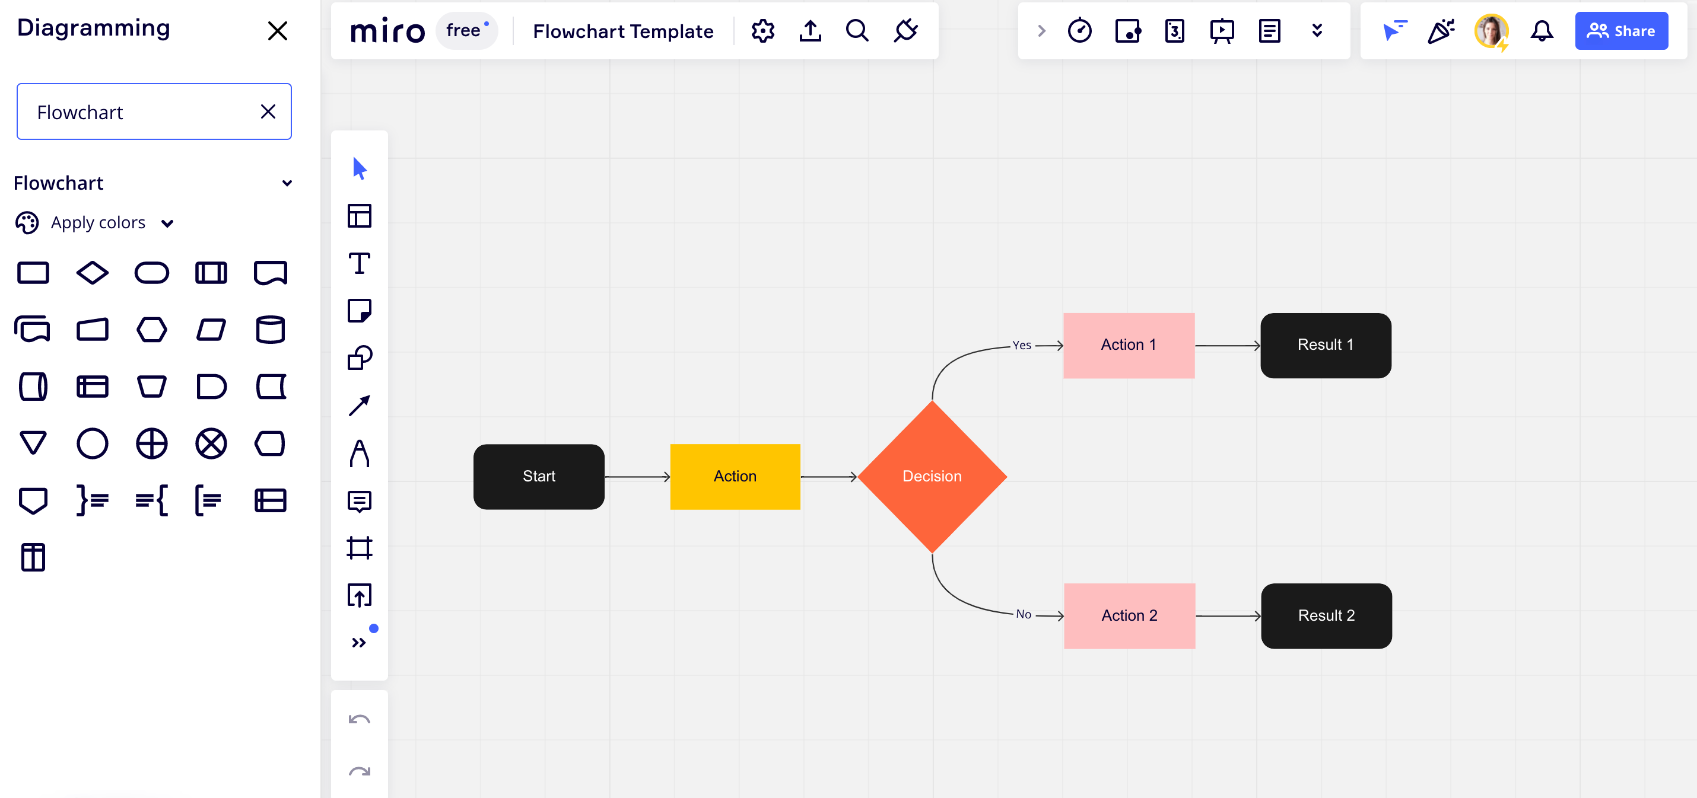Select the sticky note tool
The width and height of the screenshot is (1697, 798).
point(359,311)
